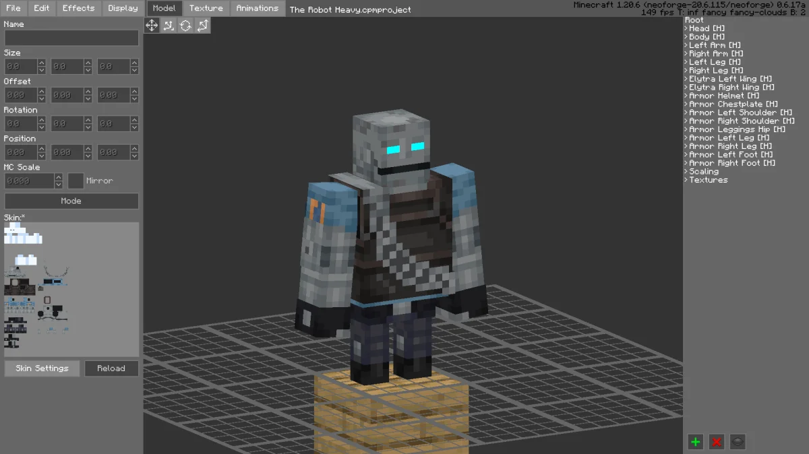The height and width of the screenshot is (454, 809).
Task: Select Armor Right Shoulder [H] in tree
Action: point(743,121)
